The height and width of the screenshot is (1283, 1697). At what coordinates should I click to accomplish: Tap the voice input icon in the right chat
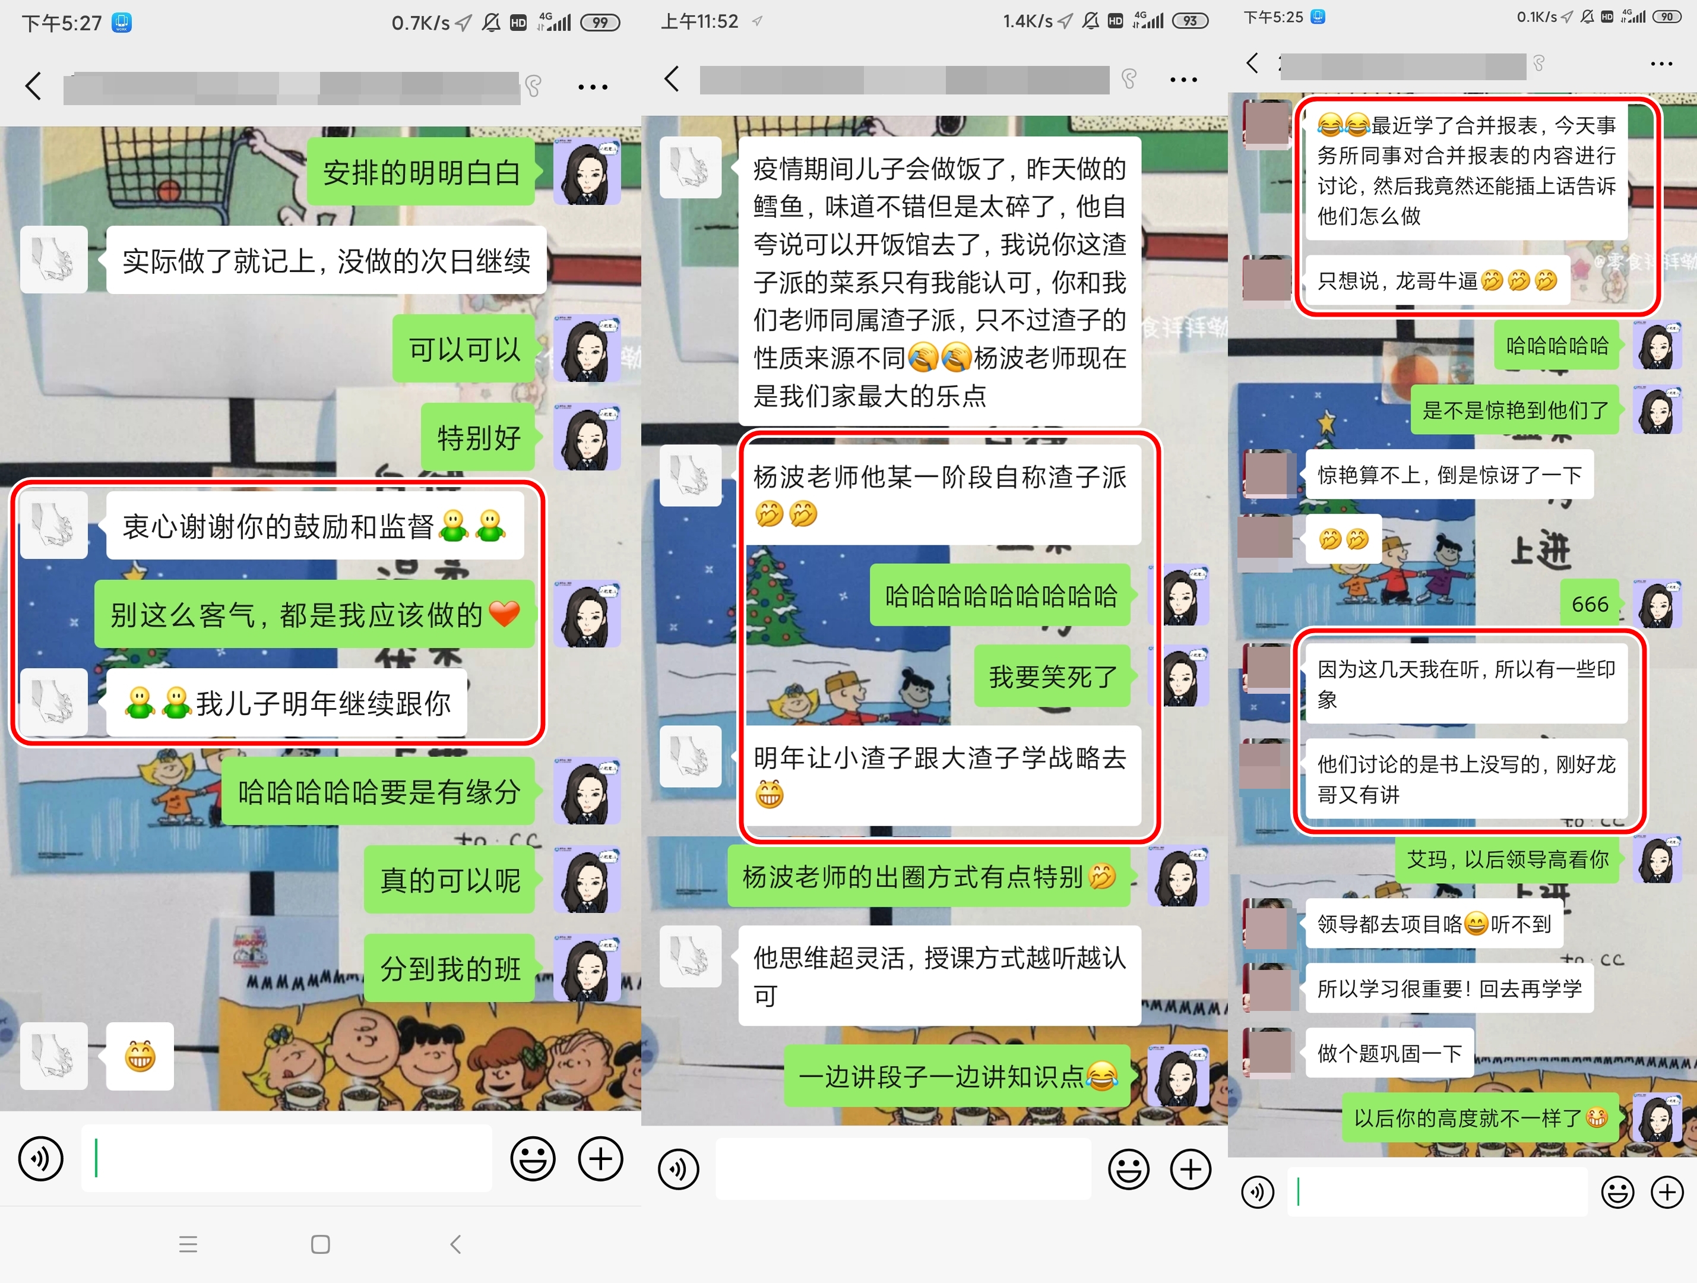pos(1258,1192)
